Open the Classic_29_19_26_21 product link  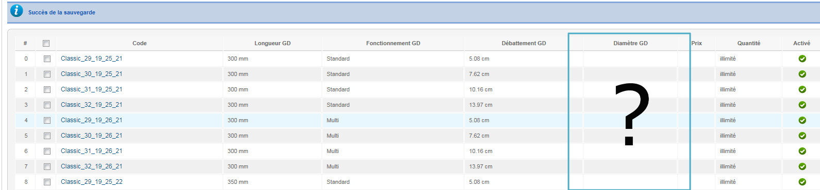tap(92, 120)
